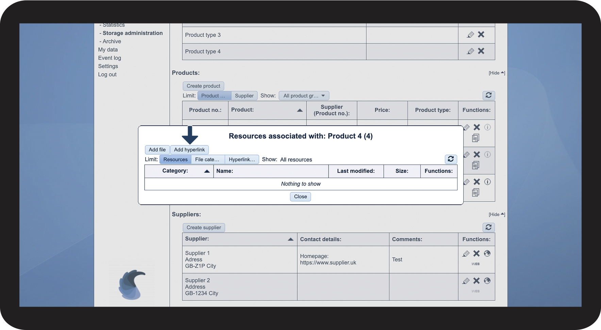This screenshot has width=601, height=330.
Task: Refresh the resources list in the dialog
Action: [x=451, y=159]
